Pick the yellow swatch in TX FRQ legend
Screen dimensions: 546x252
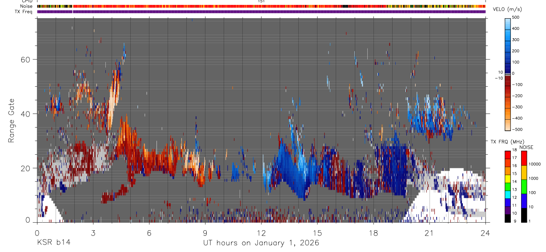click(508, 178)
